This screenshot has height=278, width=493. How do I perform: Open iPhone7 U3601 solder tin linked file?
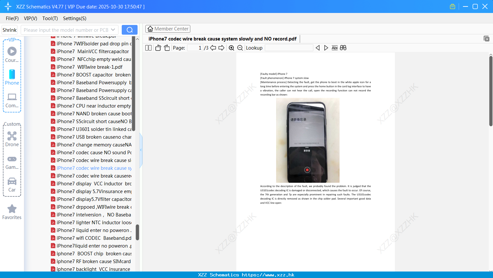click(91, 129)
